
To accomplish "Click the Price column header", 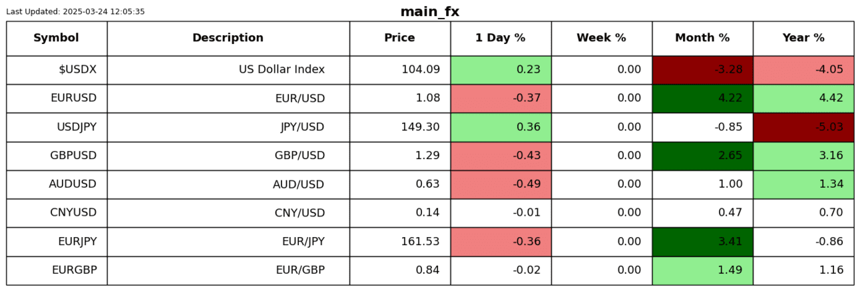I will click(x=399, y=38).
